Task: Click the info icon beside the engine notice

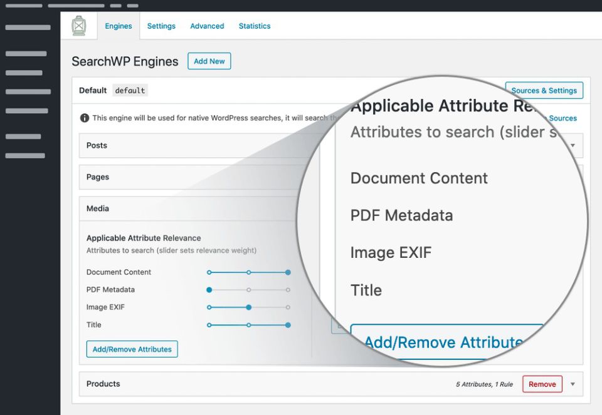Action: 85,118
